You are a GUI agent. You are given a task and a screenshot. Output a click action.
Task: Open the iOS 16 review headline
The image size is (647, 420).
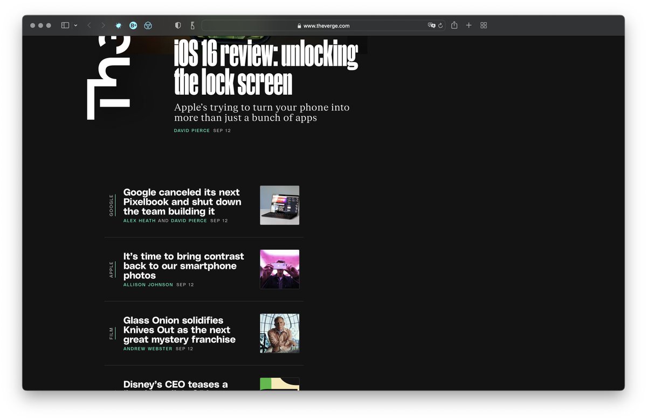pos(266,67)
